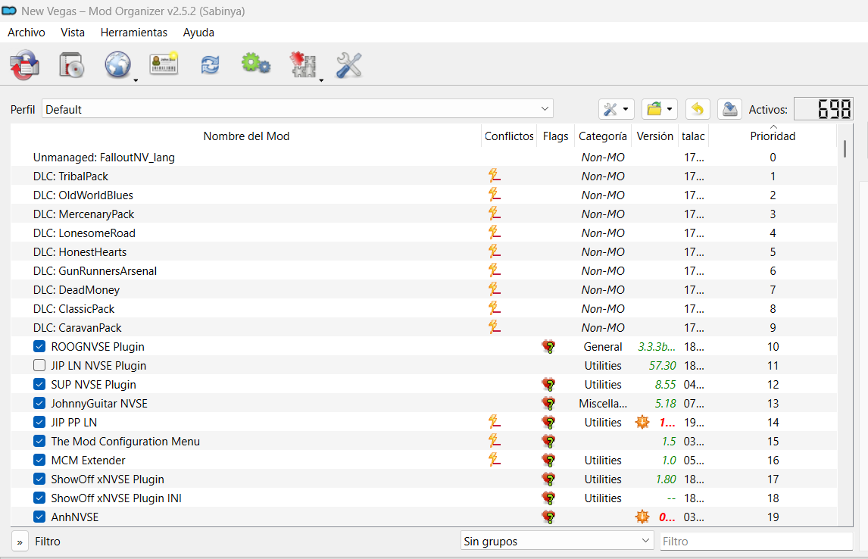
Task: Open the open-folder dropdown button
Action: [x=659, y=109]
